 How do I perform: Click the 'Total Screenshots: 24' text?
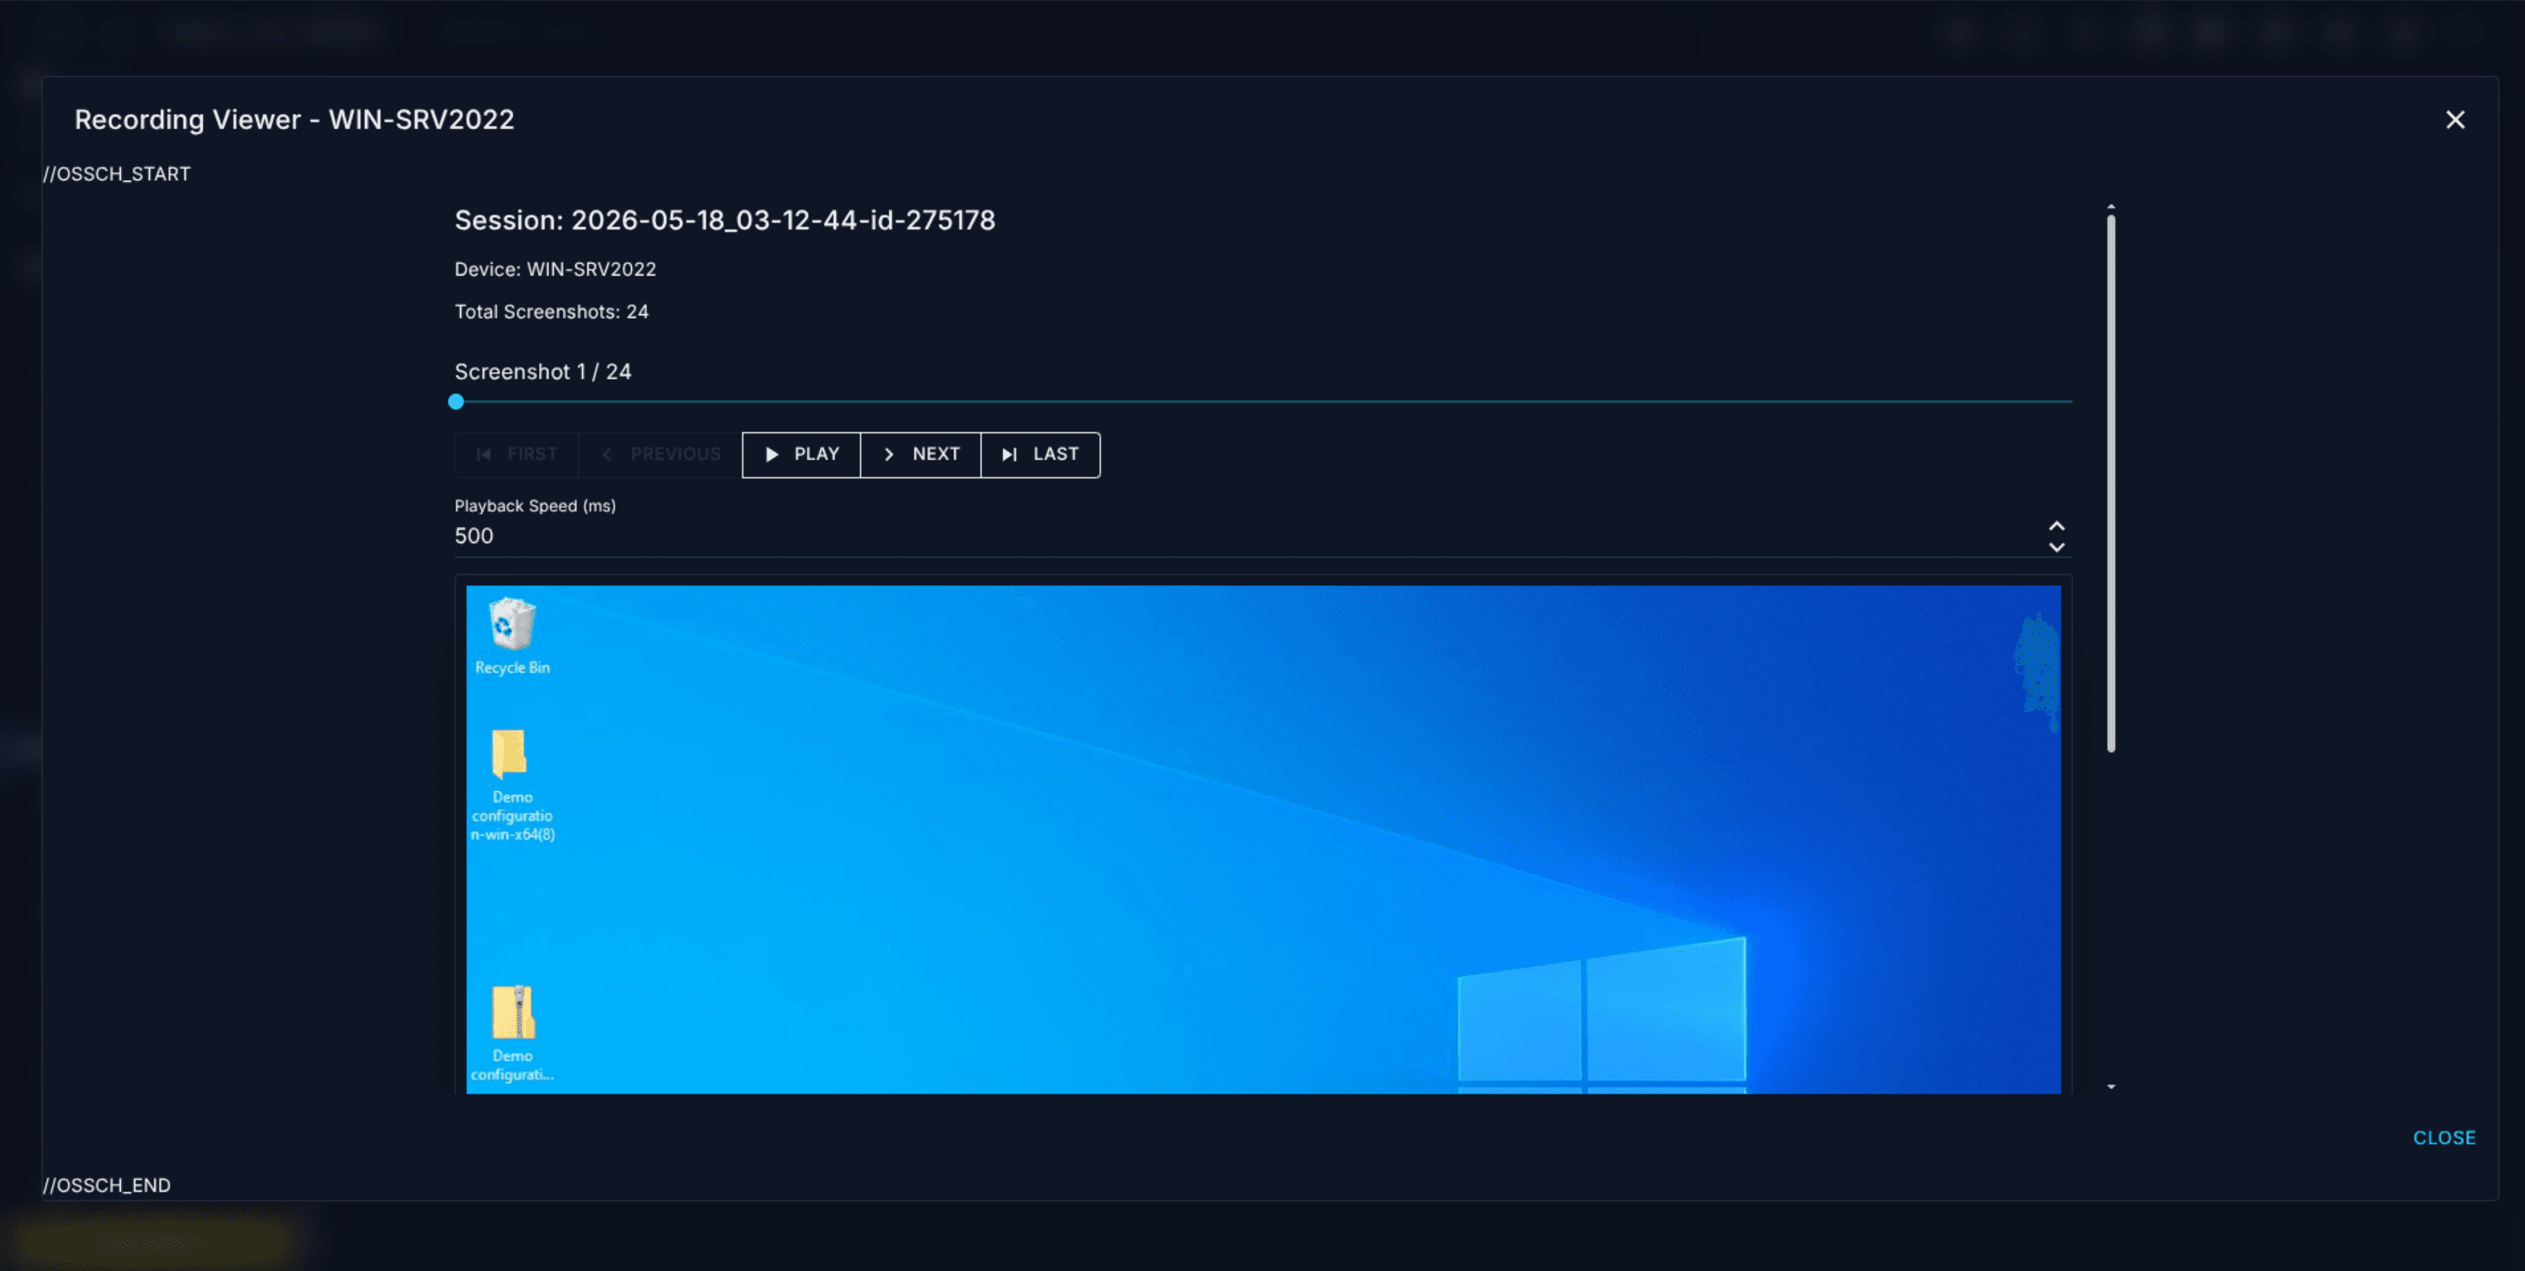pyautogui.click(x=551, y=312)
